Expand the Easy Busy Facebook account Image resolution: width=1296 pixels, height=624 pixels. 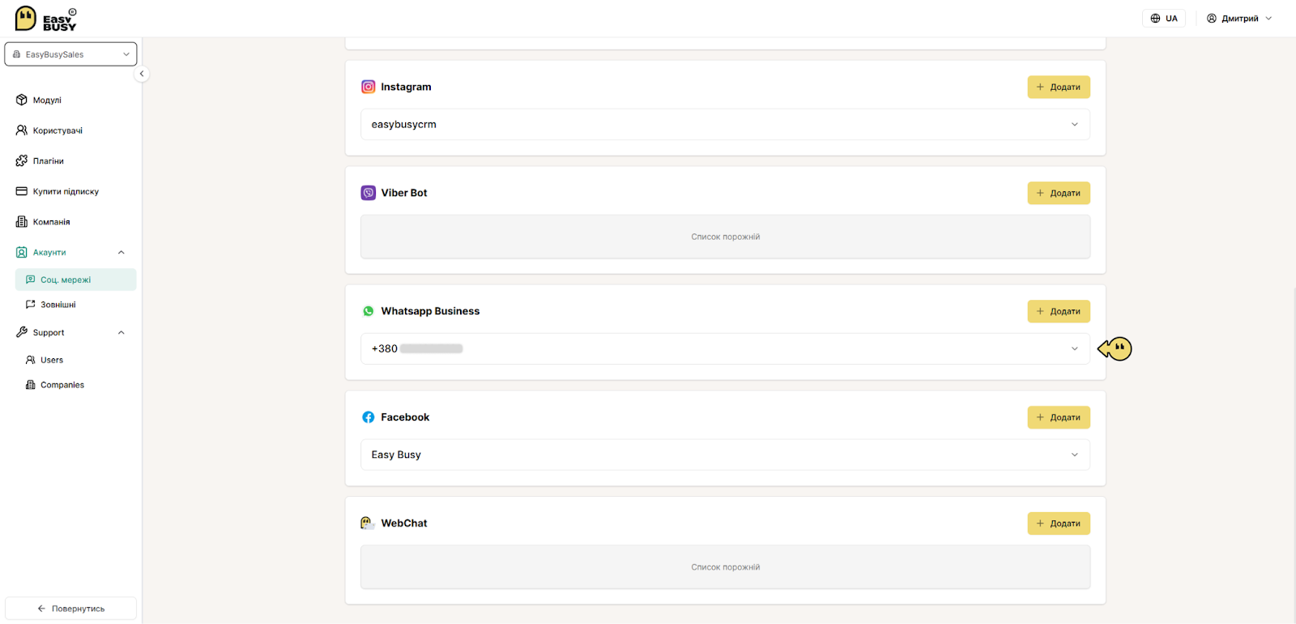point(725,455)
